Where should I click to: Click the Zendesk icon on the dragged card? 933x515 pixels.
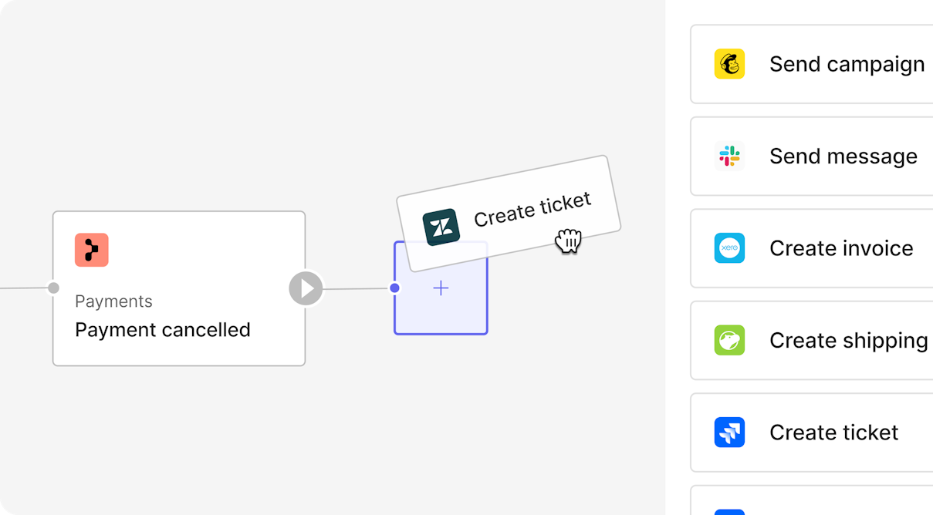pos(441,227)
